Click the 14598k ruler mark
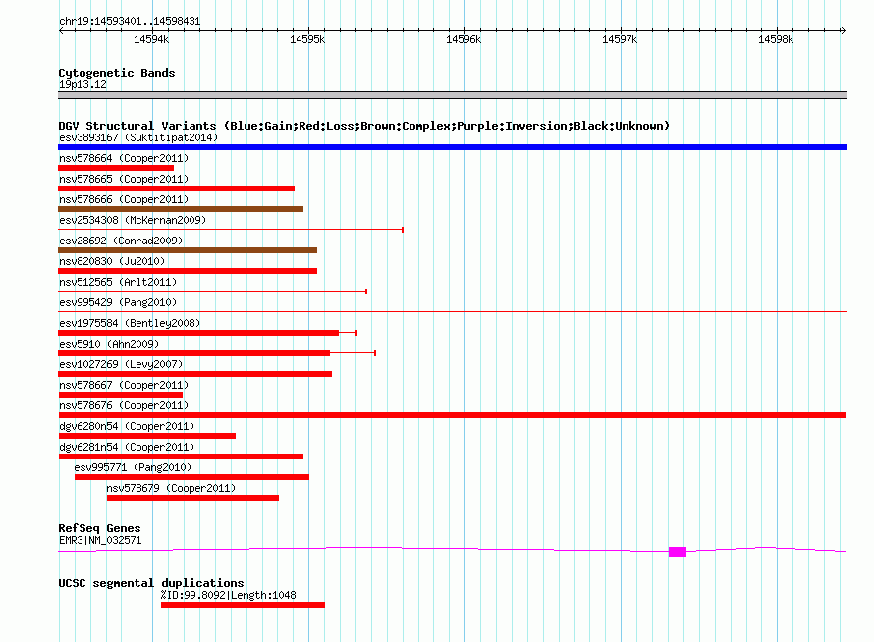 pyautogui.click(x=776, y=39)
